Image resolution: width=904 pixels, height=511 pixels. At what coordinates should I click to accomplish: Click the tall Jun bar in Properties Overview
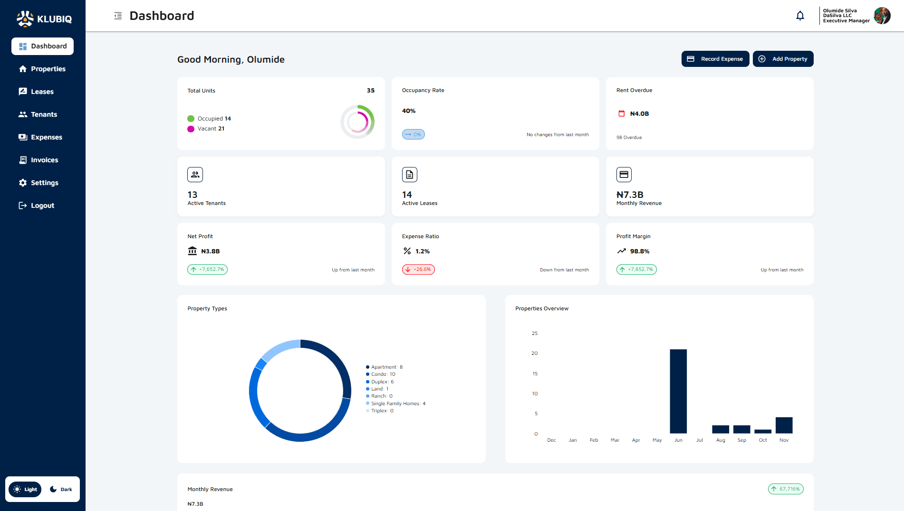[678, 391]
